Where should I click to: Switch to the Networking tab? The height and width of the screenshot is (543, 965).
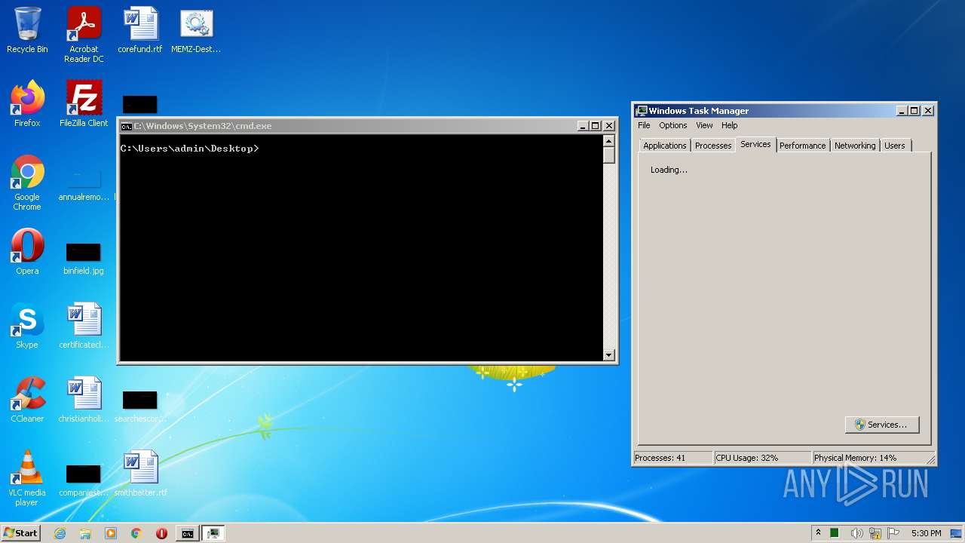coord(855,146)
